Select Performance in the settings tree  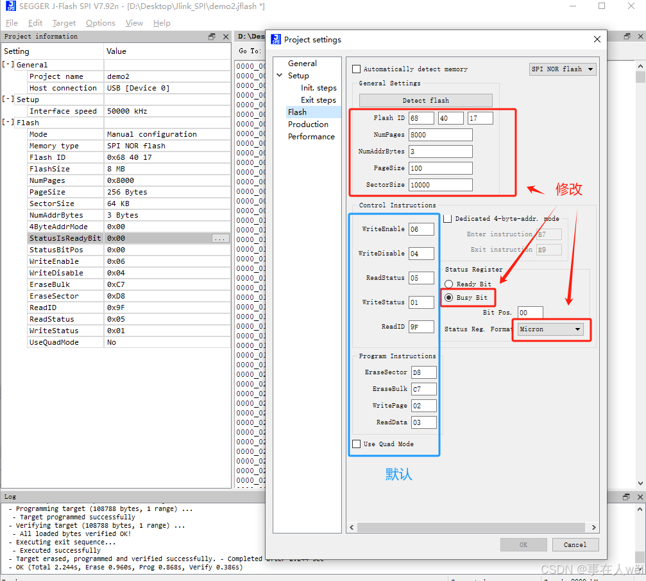click(x=311, y=137)
